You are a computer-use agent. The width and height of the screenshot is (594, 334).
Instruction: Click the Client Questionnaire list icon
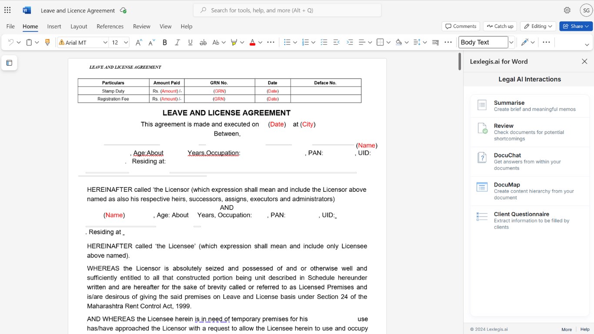coord(482,216)
